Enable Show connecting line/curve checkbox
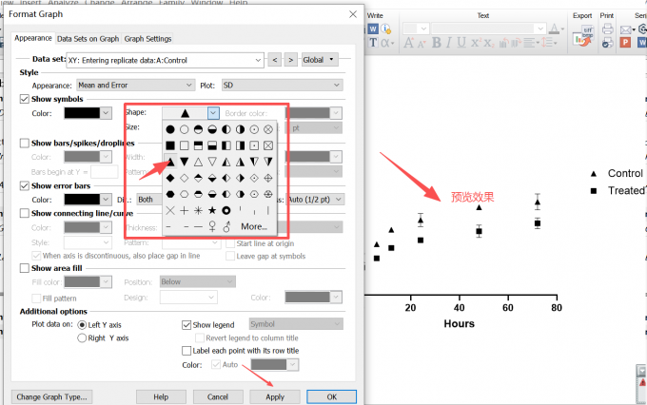 25,213
